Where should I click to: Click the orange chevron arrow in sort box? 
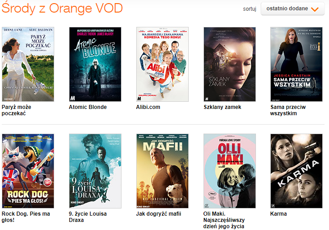pos(315,9)
